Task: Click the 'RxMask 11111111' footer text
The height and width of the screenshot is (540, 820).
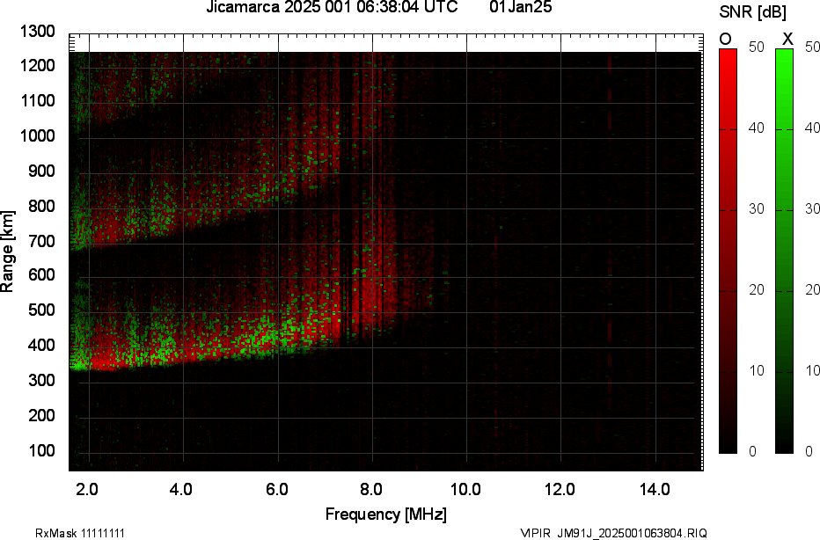Action: pyautogui.click(x=80, y=533)
